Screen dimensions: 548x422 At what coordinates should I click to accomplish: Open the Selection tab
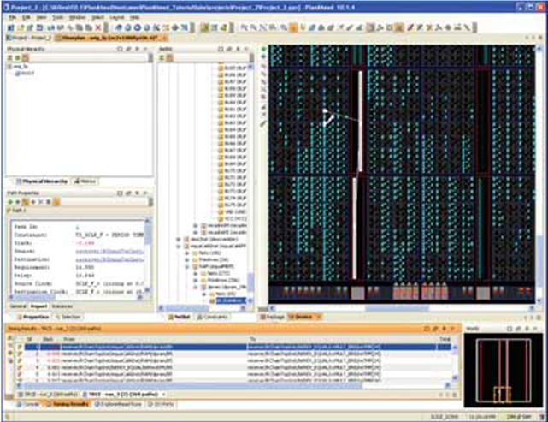(68, 317)
